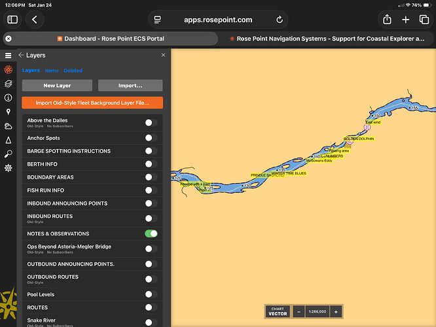Open the 1:266,000 chart scale selector

[x=317, y=312]
